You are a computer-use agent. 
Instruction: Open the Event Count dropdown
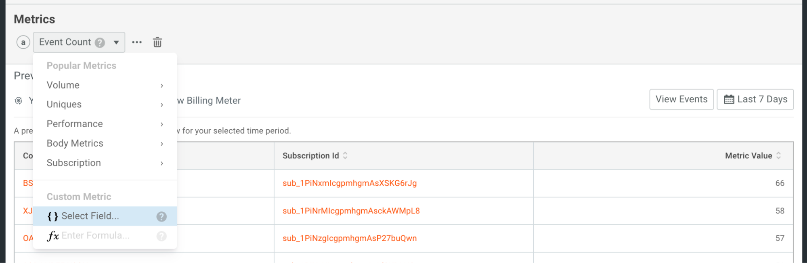point(116,42)
